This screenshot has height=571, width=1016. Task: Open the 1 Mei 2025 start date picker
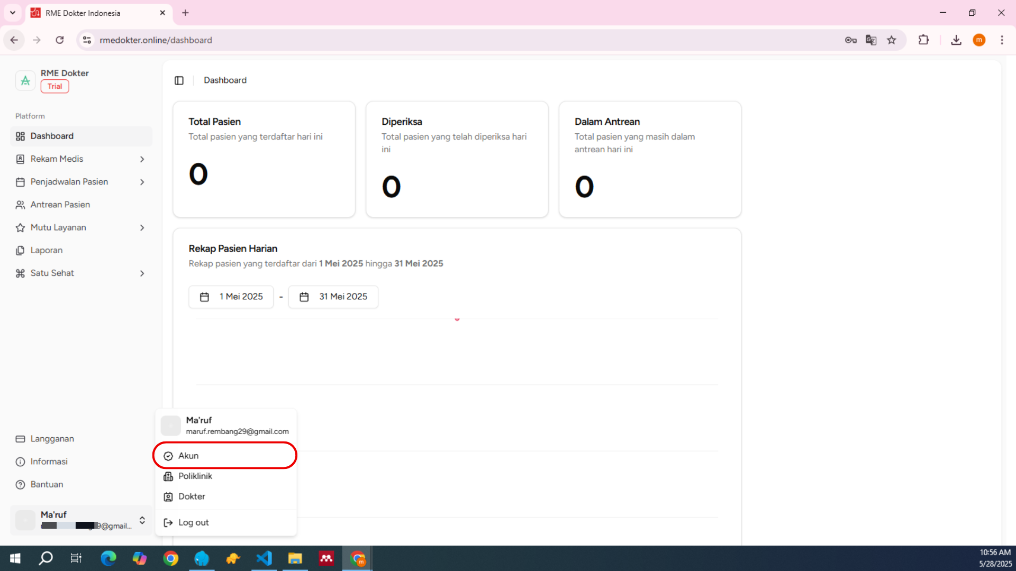tap(231, 297)
